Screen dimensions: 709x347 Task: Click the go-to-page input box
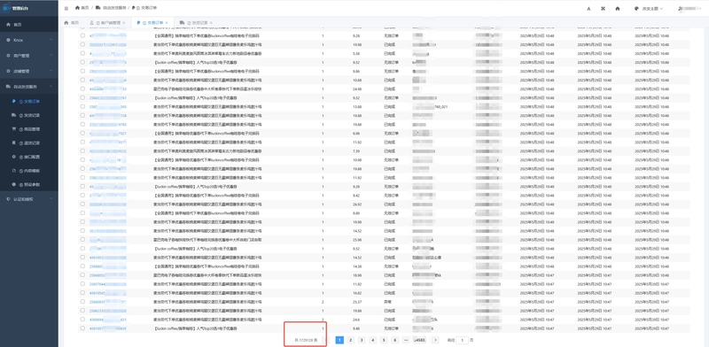[462, 340]
